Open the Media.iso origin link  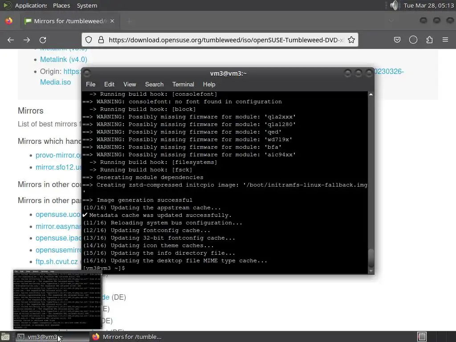point(55,82)
